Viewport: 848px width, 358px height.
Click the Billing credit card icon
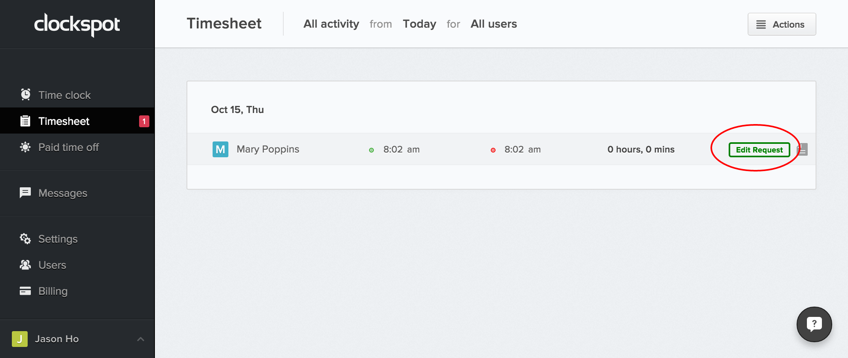click(25, 291)
